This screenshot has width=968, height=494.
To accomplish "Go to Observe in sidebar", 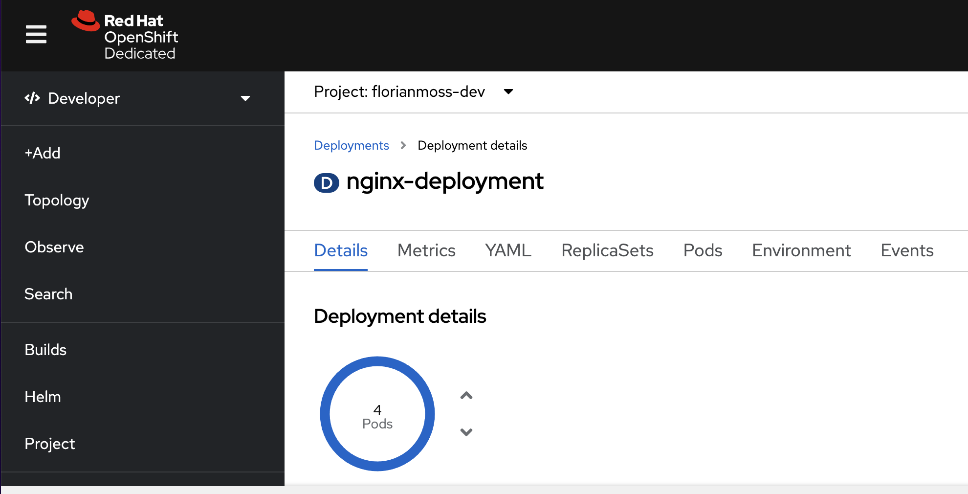I will (54, 247).
